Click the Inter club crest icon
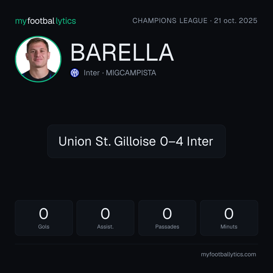This screenshot has width=273, height=273. click(75, 73)
